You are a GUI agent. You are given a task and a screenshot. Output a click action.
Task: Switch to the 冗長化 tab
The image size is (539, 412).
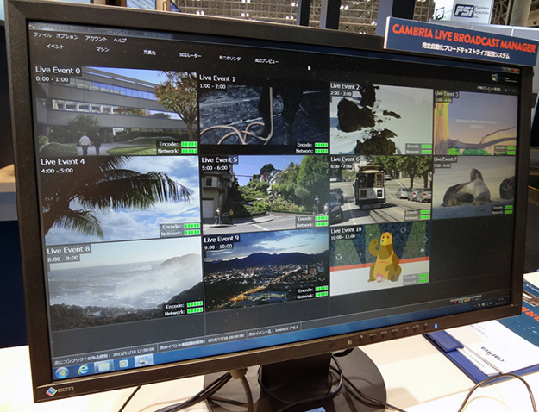[149, 53]
